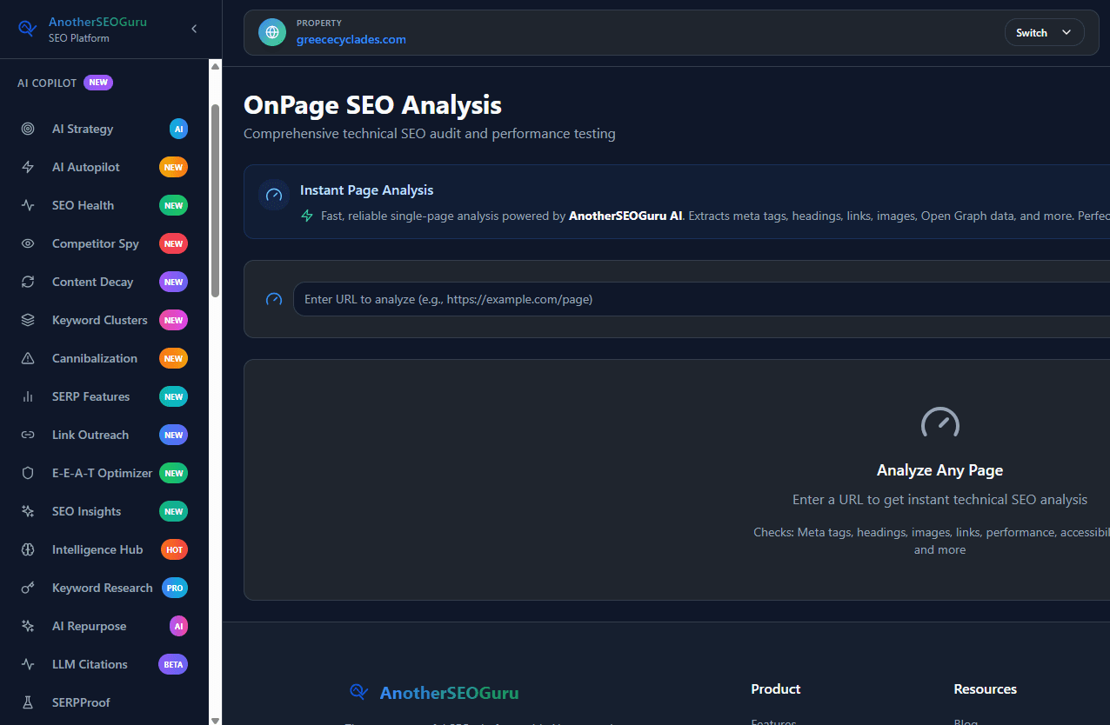Click the AI Strategy target icon
The width and height of the screenshot is (1110, 725).
click(28, 129)
